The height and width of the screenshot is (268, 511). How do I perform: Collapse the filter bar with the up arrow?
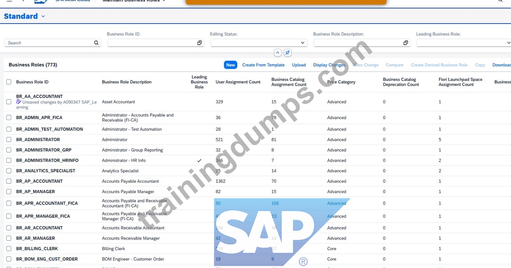277,53
